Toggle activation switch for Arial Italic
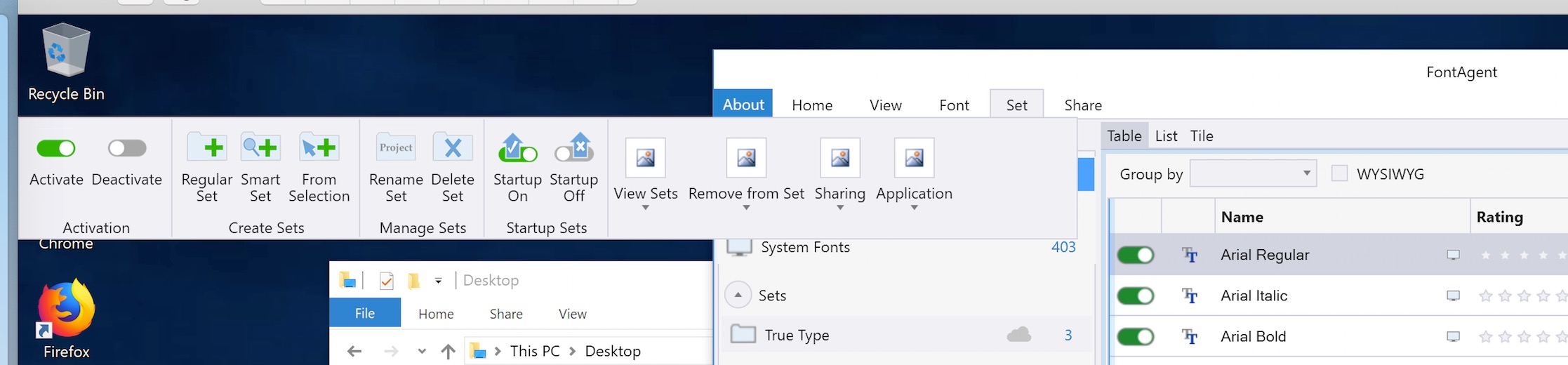The width and height of the screenshot is (1568, 365). coord(1135,296)
